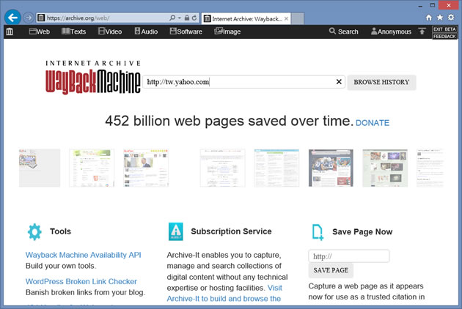The height and width of the screenshot is (309, 462).
Task: Click the EXIT BETA button
Action: coord(444,29)
